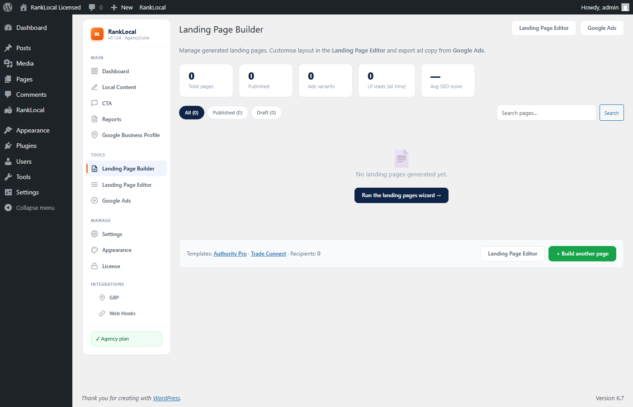Screen dimensions: 633x407
Task: Click the gear icon next to plugin Settings
Action: 94,234
